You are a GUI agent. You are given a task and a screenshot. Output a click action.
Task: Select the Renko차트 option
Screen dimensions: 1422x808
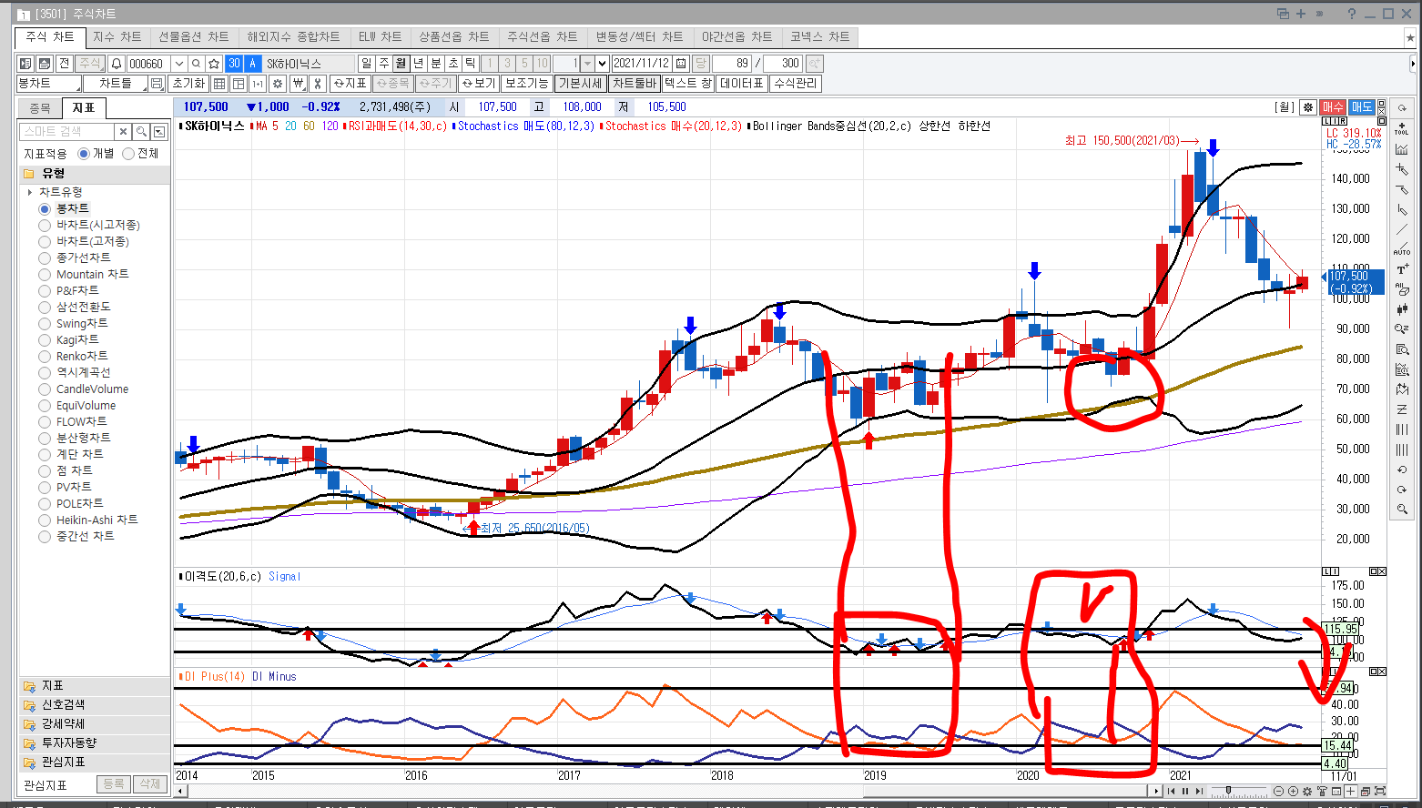click(45, 356)
